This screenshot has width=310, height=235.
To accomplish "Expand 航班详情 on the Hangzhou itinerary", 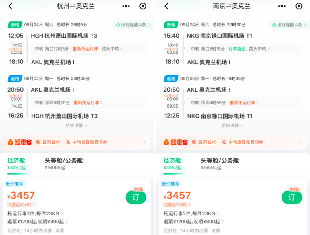I will (76, 125).
